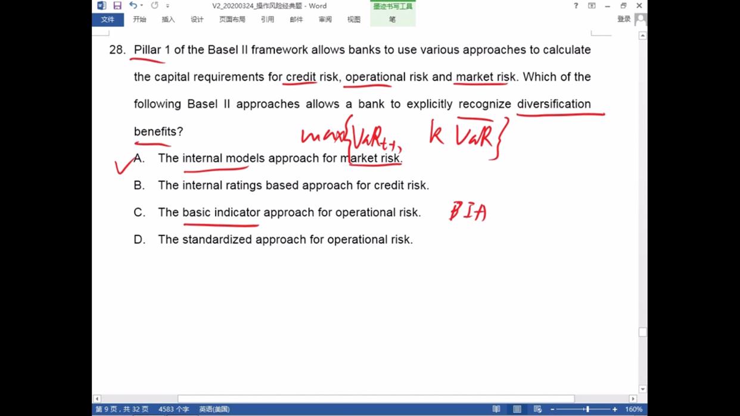Switch to the 视图 (View) ribbon tab
Viewport: 740px width, 416px height.
coord(354,20)
